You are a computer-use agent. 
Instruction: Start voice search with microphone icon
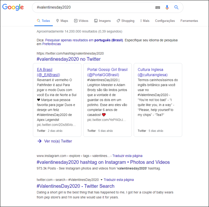167,7
